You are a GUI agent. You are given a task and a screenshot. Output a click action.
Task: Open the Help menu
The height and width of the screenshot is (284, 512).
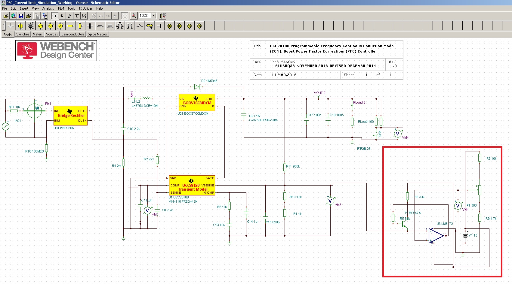coord(99,8)
